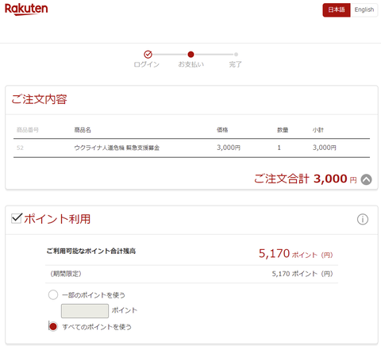Switch language to English

(x=364, y=10)
